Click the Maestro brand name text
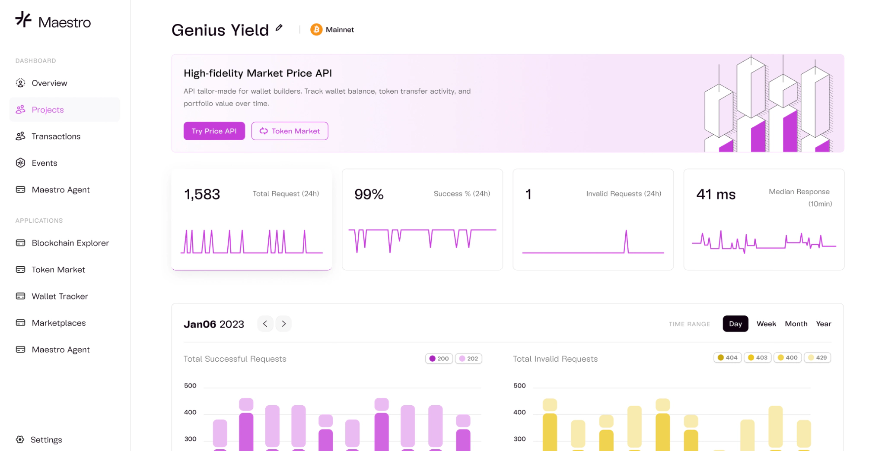 pyautogui.click(x=65, y=22)
